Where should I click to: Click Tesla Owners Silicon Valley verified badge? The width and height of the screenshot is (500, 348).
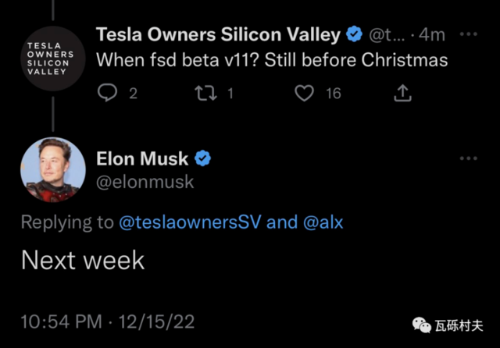(354, 35)
